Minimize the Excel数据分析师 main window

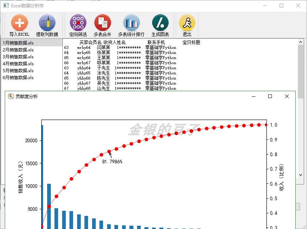pos(265,5)
